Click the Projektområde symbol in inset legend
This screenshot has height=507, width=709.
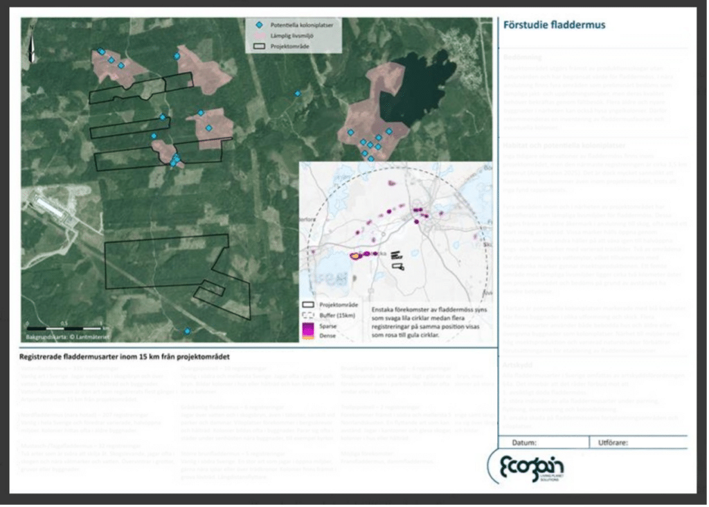pos(308,304)
